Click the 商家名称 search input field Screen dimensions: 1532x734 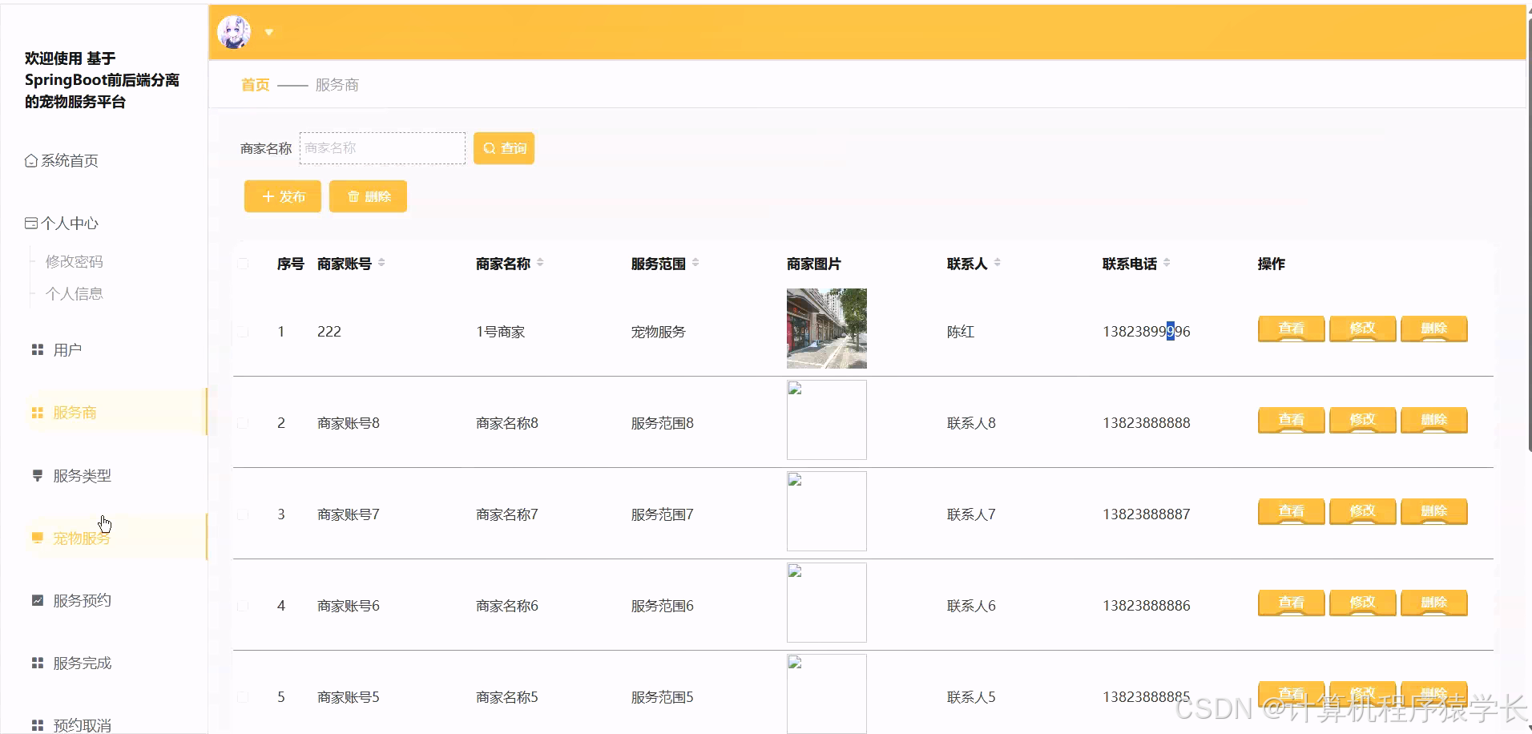(x=382, y=148)
